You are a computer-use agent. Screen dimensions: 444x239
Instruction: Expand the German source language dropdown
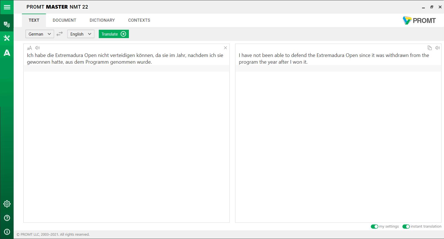pos(40,34)
